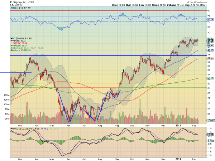This screenshot has height=161, width=215.
Task: Click the green Volume legend bar icon
Action: point(11,50)
